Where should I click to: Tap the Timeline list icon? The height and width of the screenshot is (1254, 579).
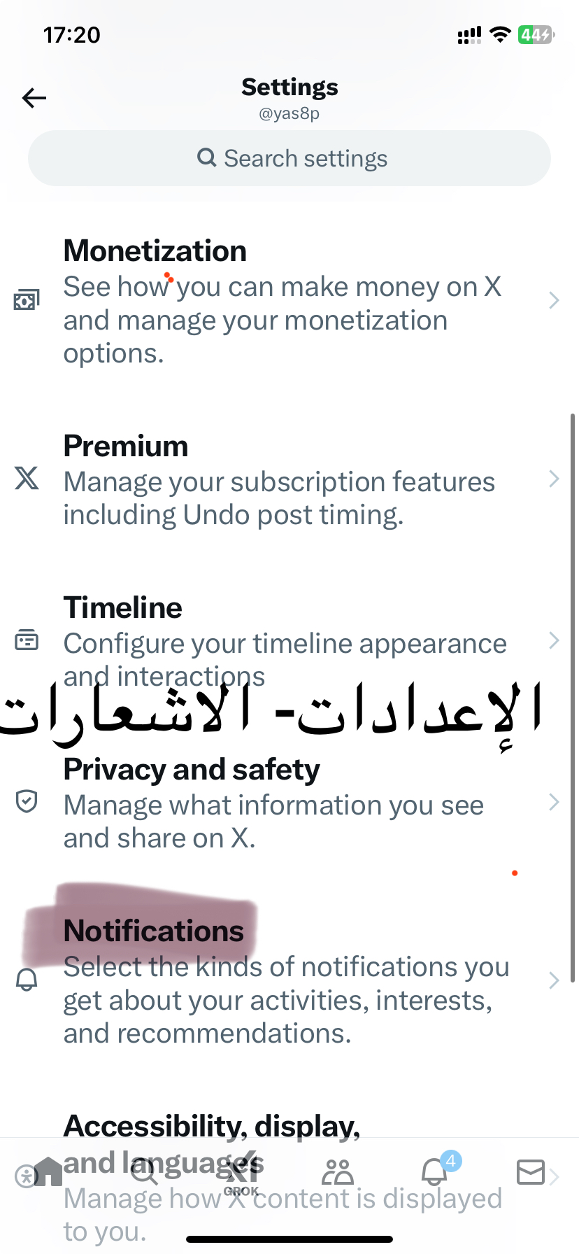[x=27, y=640]
